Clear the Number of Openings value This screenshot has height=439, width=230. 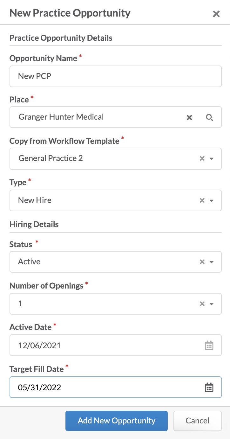[202, 304]
